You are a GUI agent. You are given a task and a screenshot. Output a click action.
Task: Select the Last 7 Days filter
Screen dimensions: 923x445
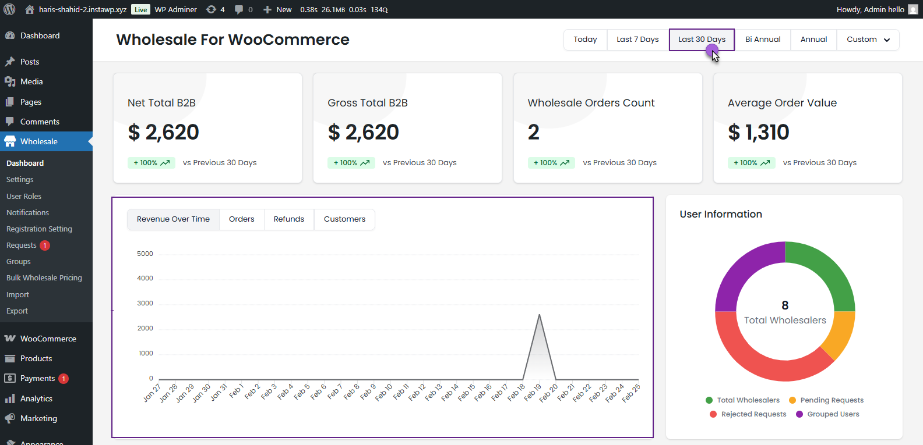(637, 40)
